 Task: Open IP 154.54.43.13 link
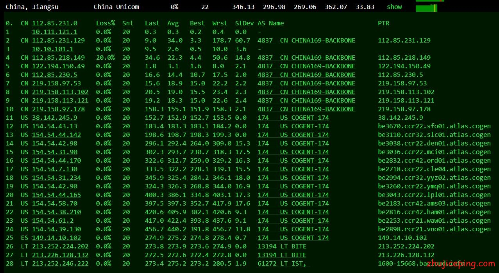point(54,126)
